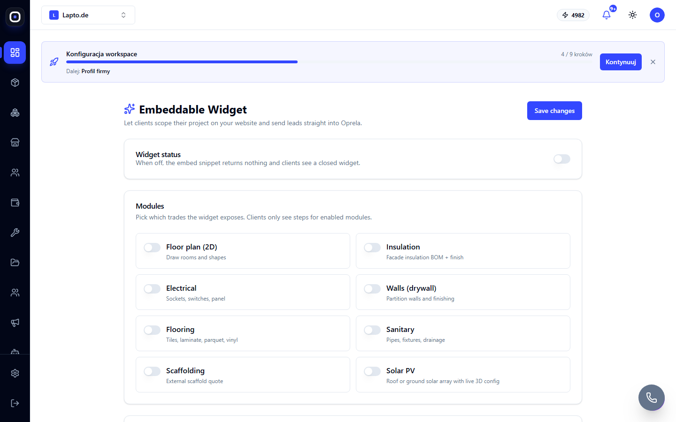Click the credits lightning badge 4982
Image resolution: width=676 pixels, height=422 pixels.
tap(573, 15)
